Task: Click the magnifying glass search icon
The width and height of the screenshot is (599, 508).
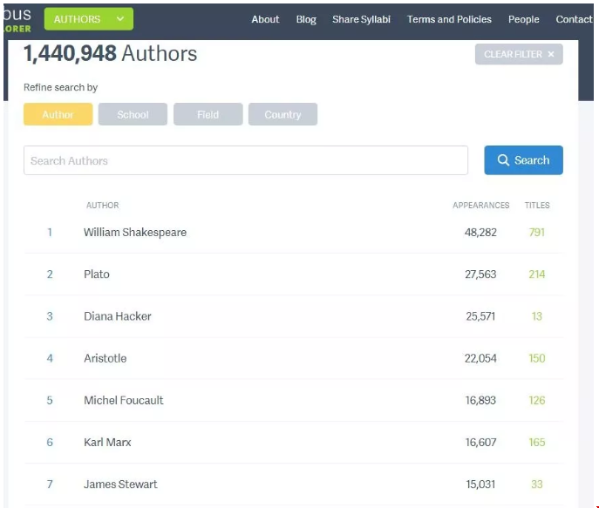Action: point(503,160)
